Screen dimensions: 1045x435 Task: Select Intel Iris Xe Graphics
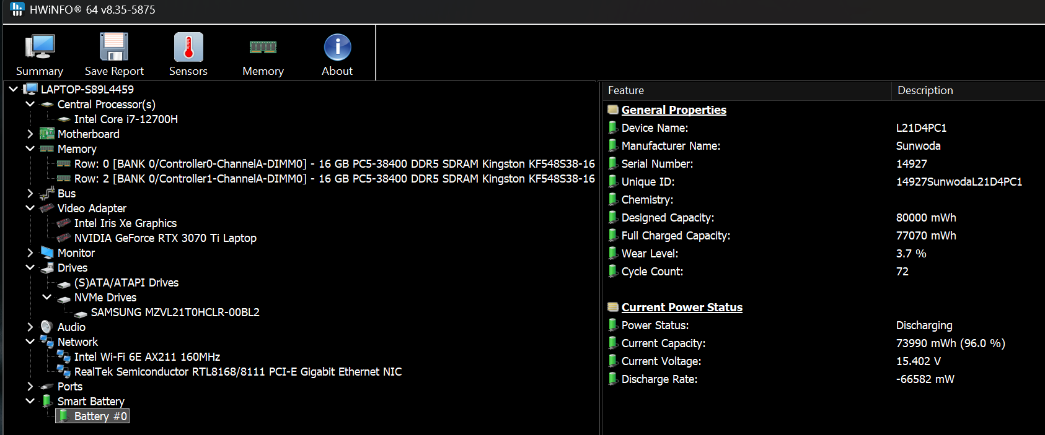(125, 223)
